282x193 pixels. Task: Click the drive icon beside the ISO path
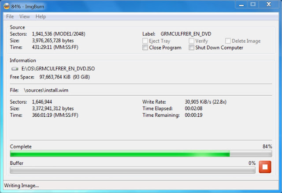point(15,69)
